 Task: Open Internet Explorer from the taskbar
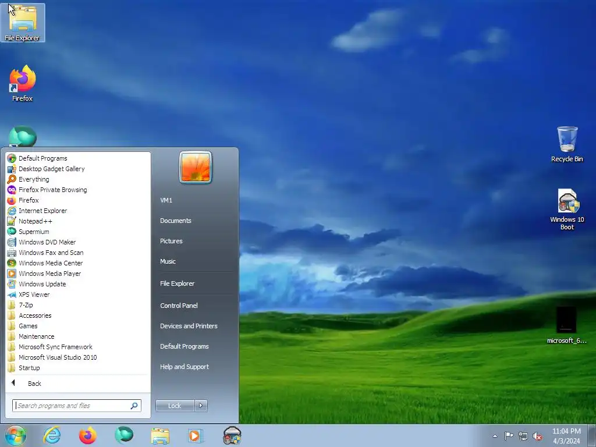[52, 435]
